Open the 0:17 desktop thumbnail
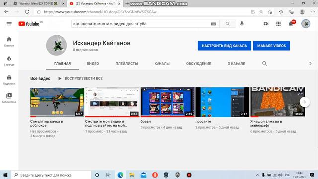 [x=223, y=102]
